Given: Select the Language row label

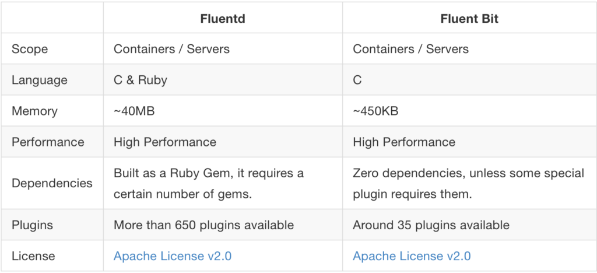Looking at the screenshot, I should 39,80.
